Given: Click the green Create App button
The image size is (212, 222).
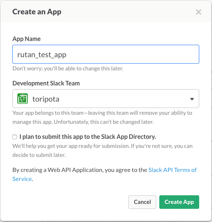Looking at the screenshot, I should click(x=179, y=202).
